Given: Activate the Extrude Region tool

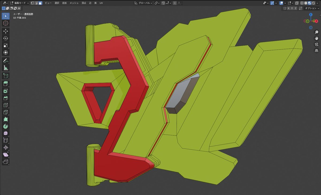Looking at the screenshot, I should pos(6,84).
